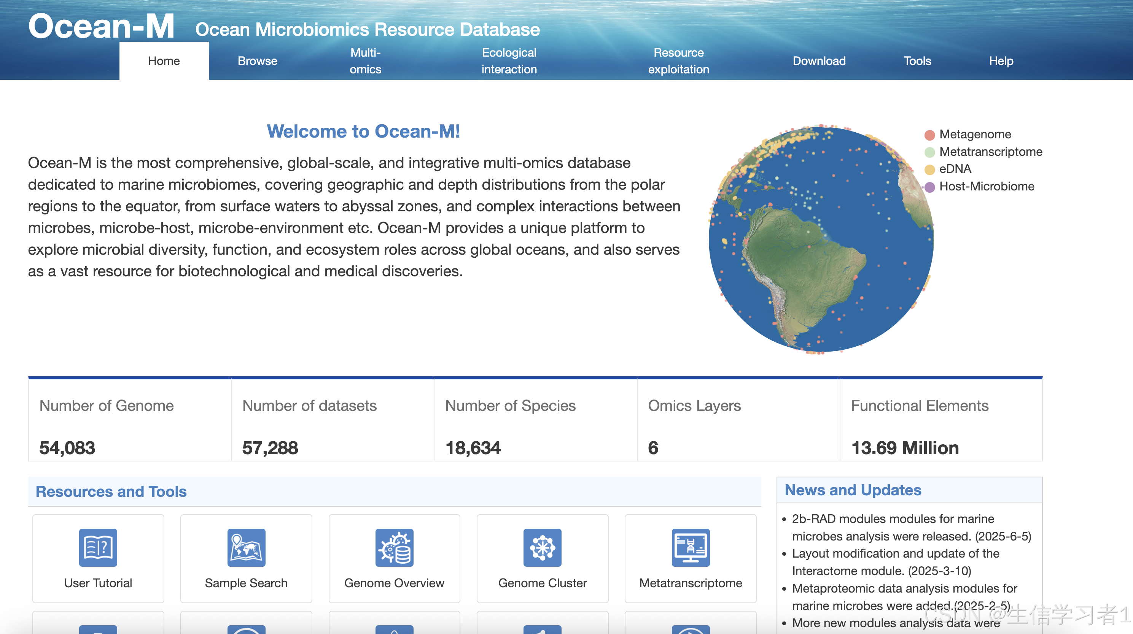Switch to the Browse tab
The image size is (1133, 634).
tap(257, 61)
